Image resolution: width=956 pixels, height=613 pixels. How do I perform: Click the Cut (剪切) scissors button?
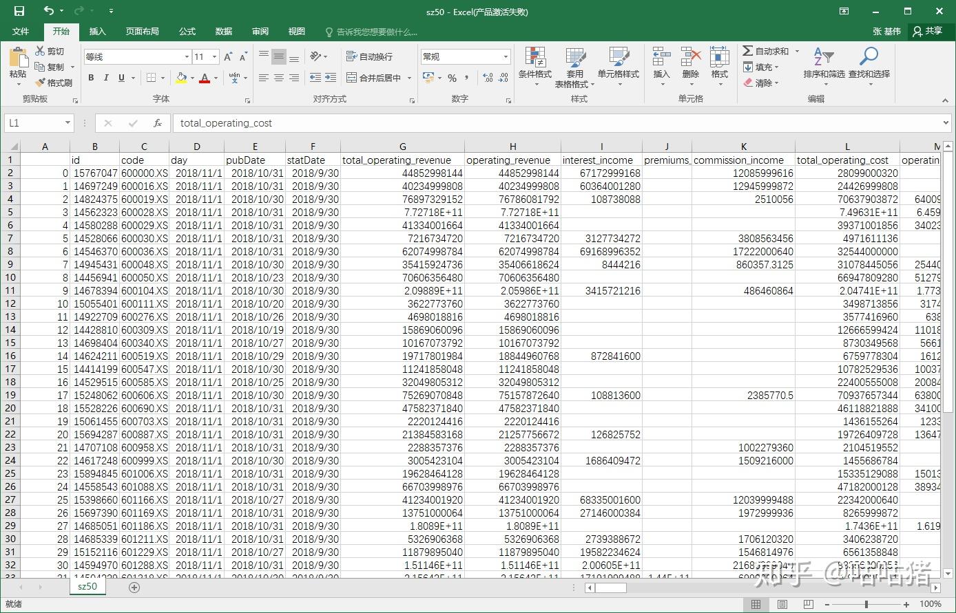pos(50,52)
